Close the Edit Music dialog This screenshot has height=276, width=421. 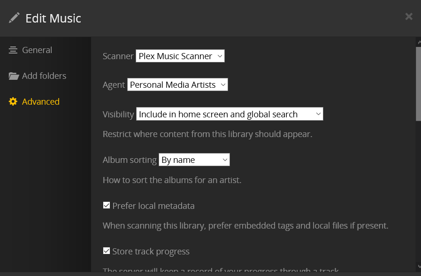(409, 17)
